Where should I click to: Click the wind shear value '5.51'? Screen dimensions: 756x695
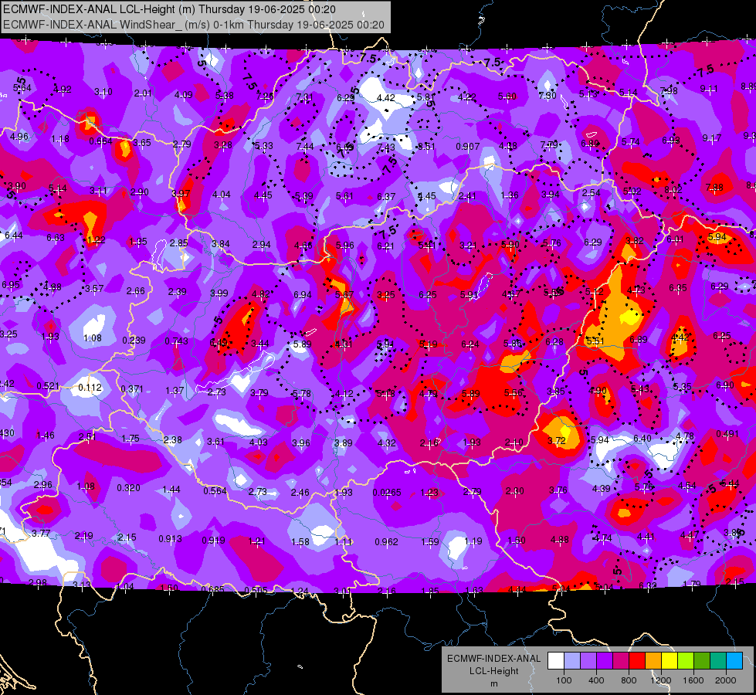click(595, 341)
